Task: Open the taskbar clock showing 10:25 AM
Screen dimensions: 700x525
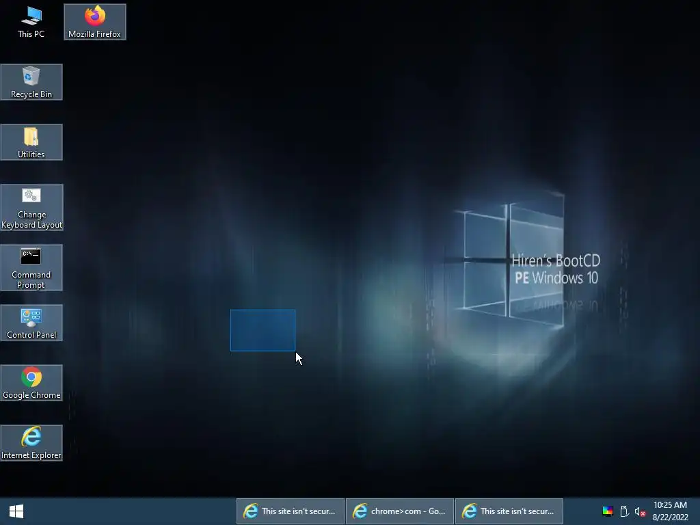Action: coord(670,511)
